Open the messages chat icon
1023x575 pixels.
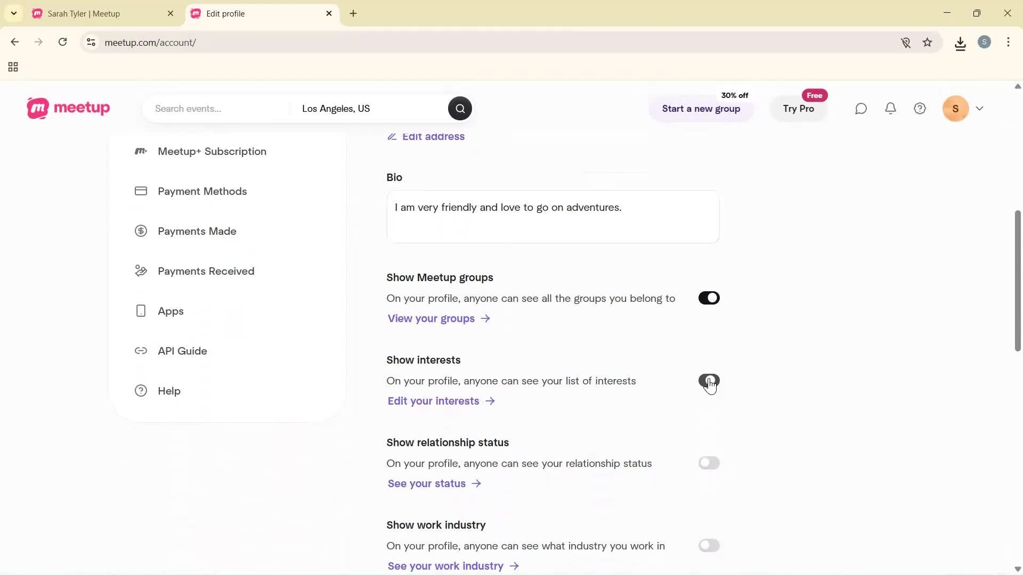861,108
